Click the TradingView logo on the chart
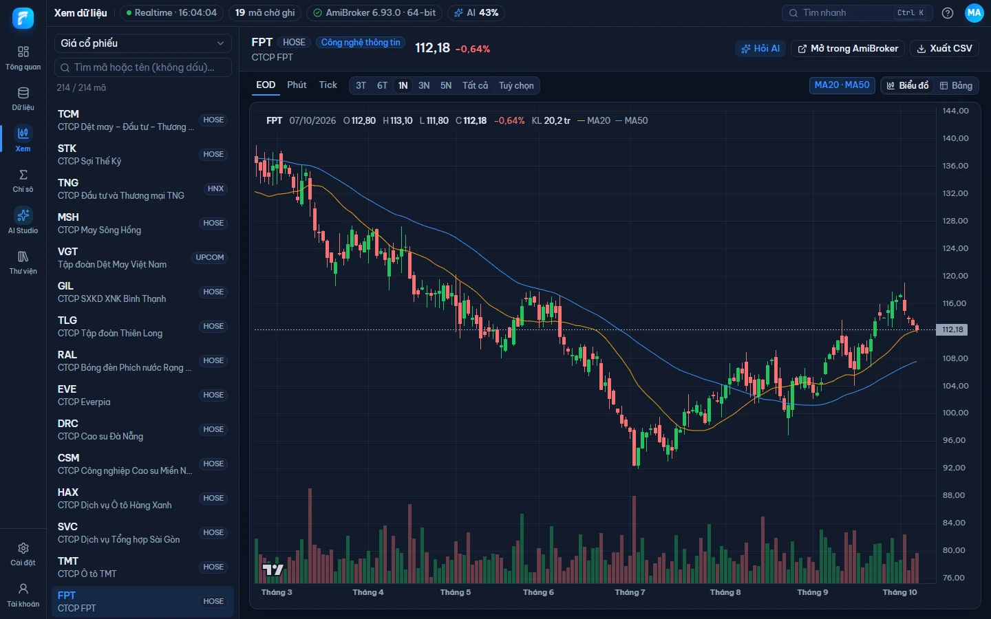Image resolution: width=991 pixels, height=619 pixels. pyautogui.click(x=273, y=569)
